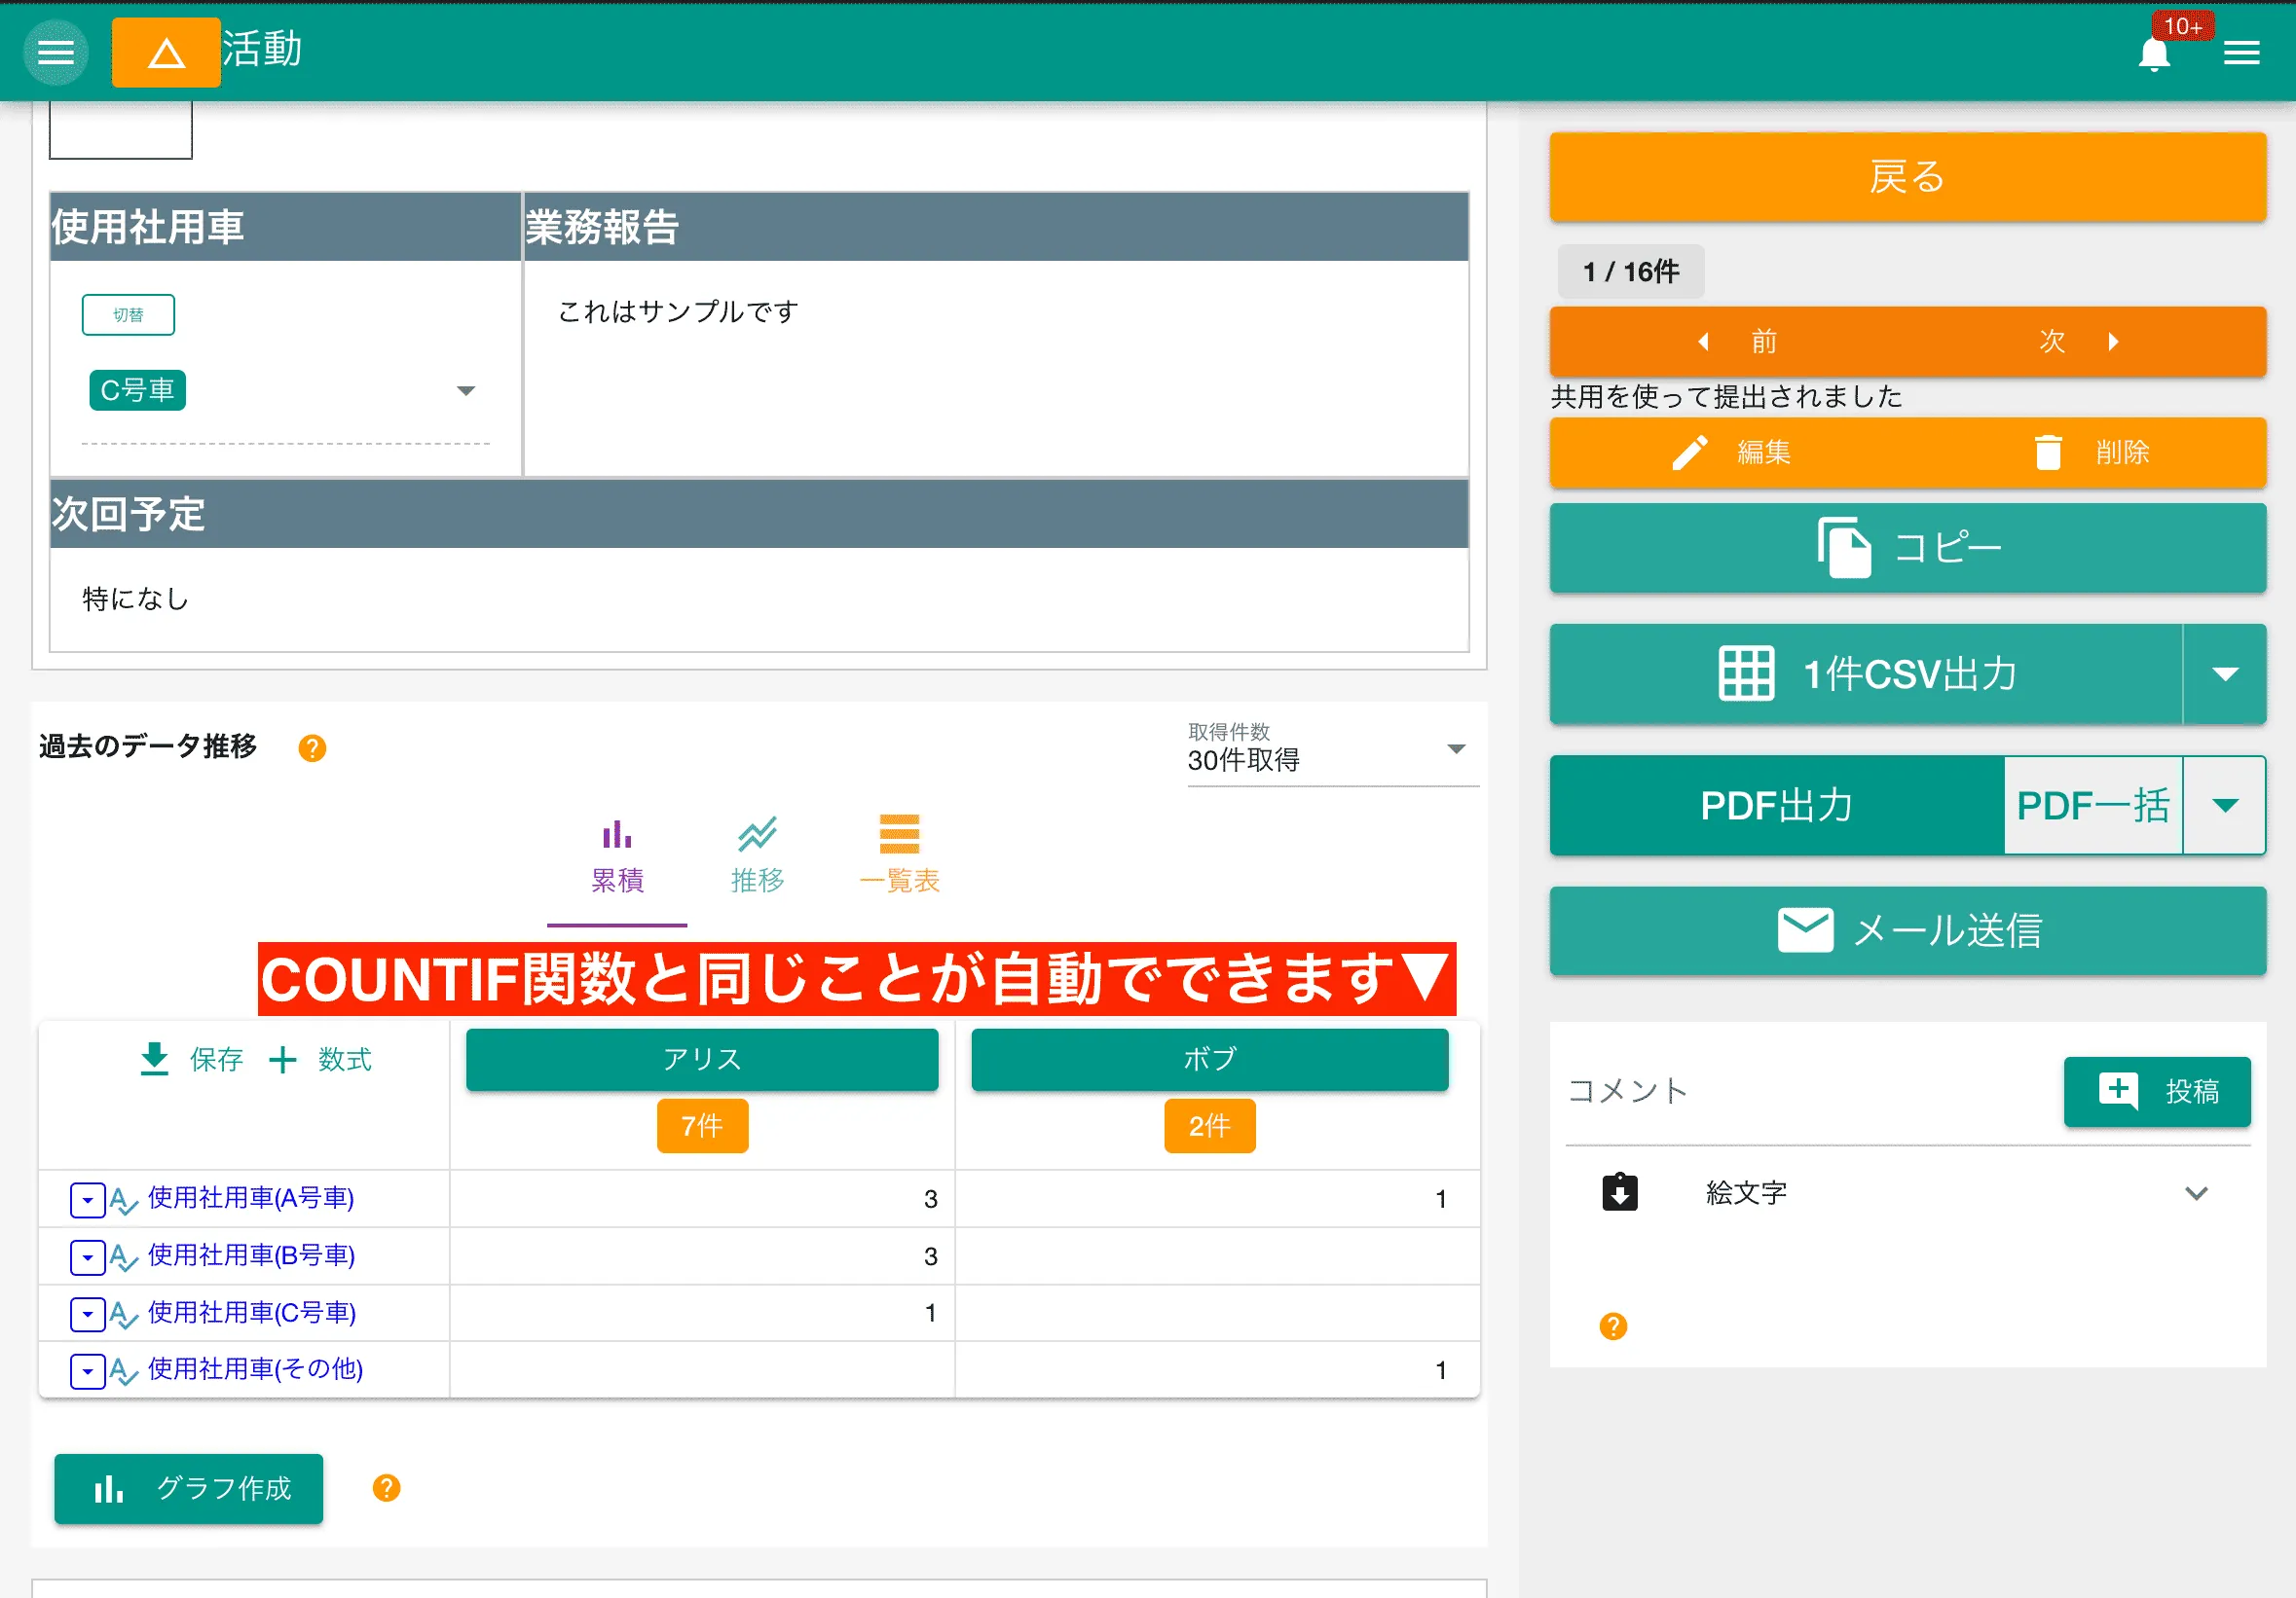Viewport: 2296px width, 1598px height.
Task: Toggle the vehicle using the 切替 button
Action: point(128,313)
